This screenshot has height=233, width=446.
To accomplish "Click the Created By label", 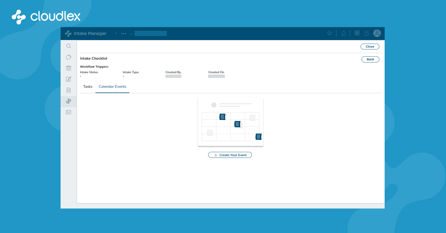I will [173, 72].
